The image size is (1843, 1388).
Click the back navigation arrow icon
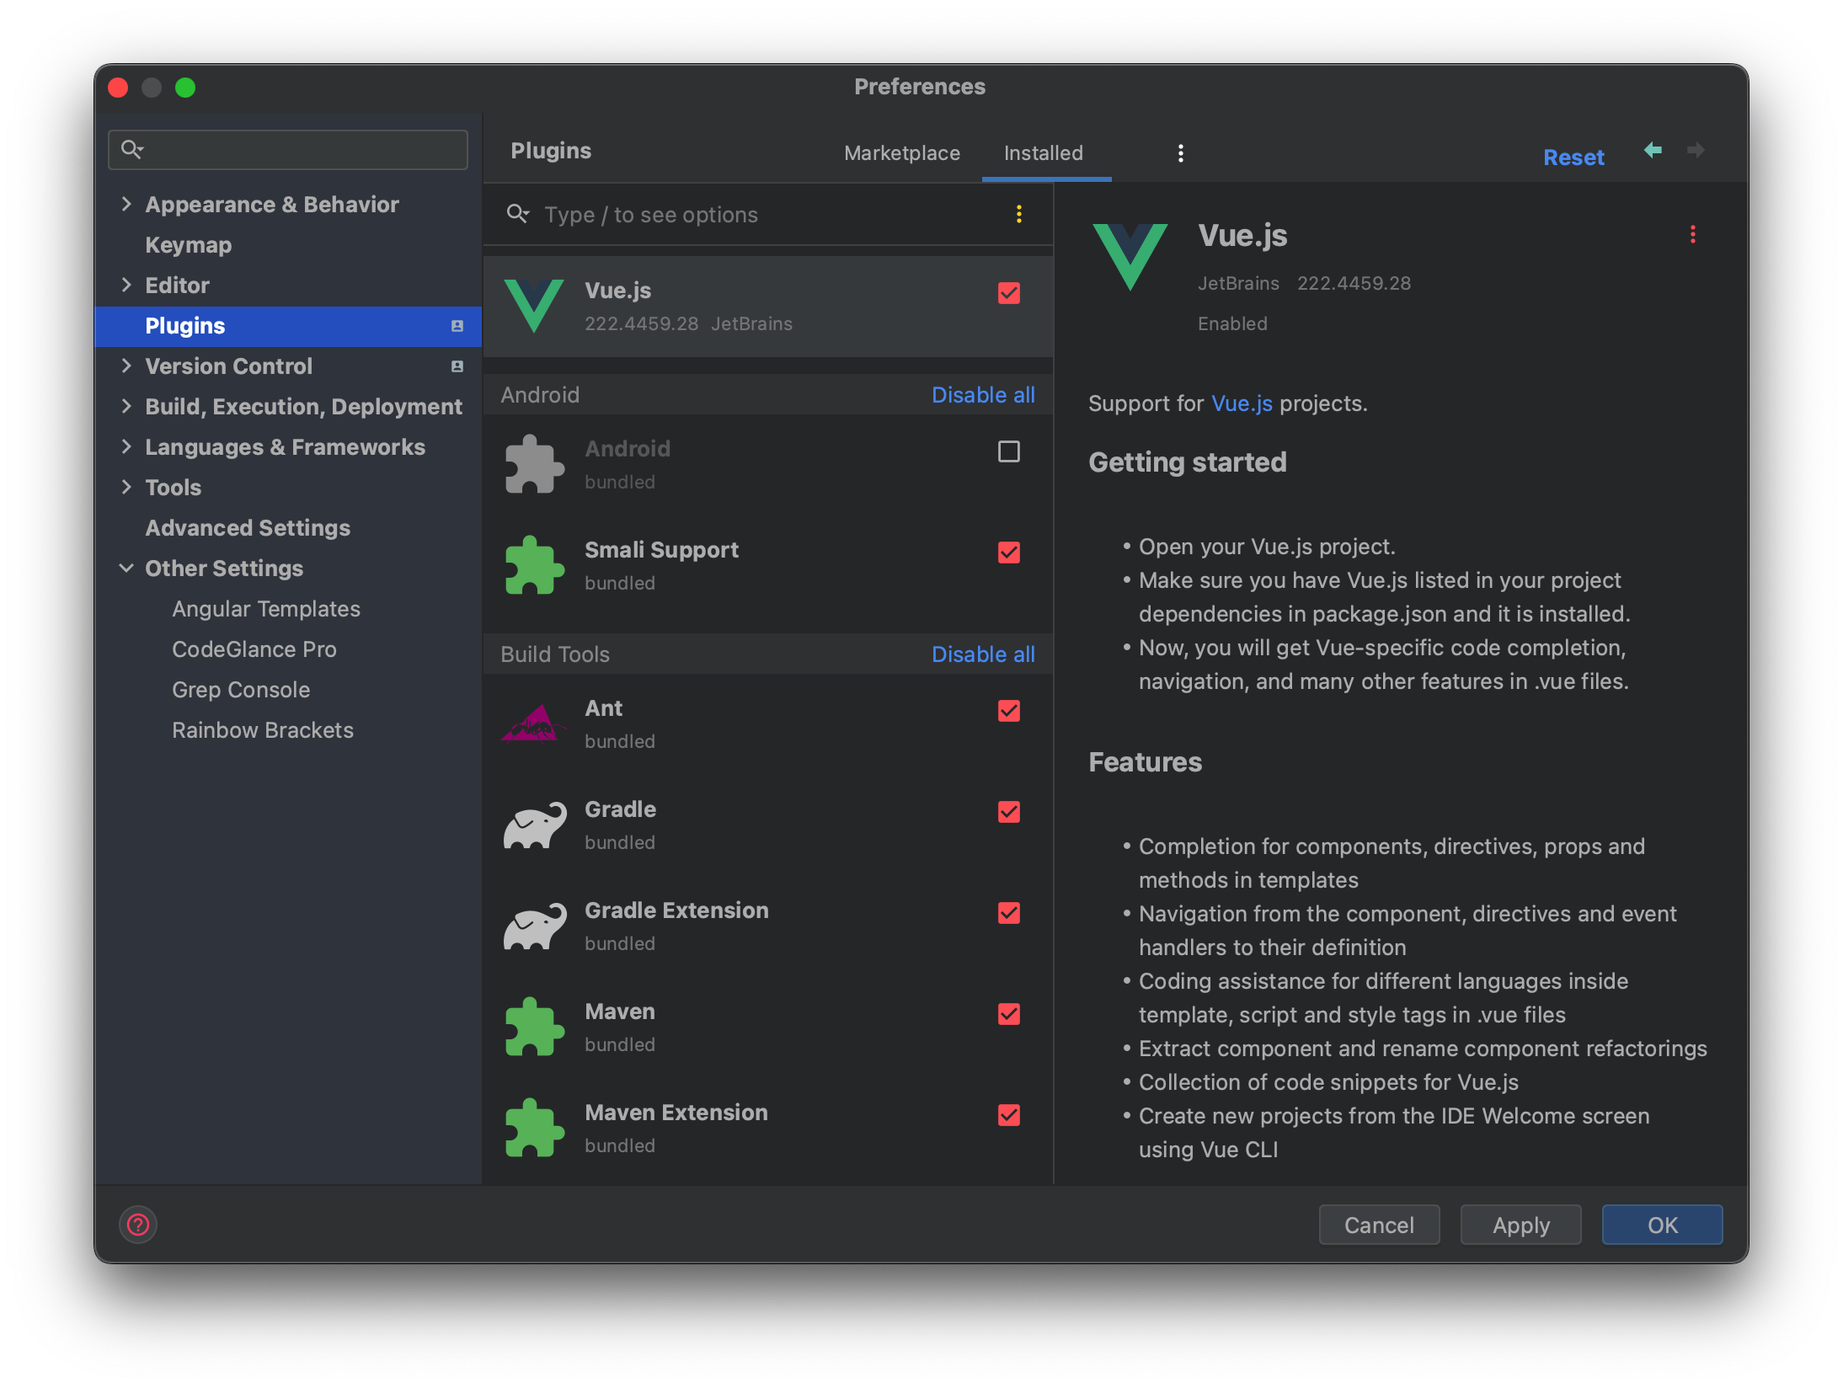point(1653,151)
